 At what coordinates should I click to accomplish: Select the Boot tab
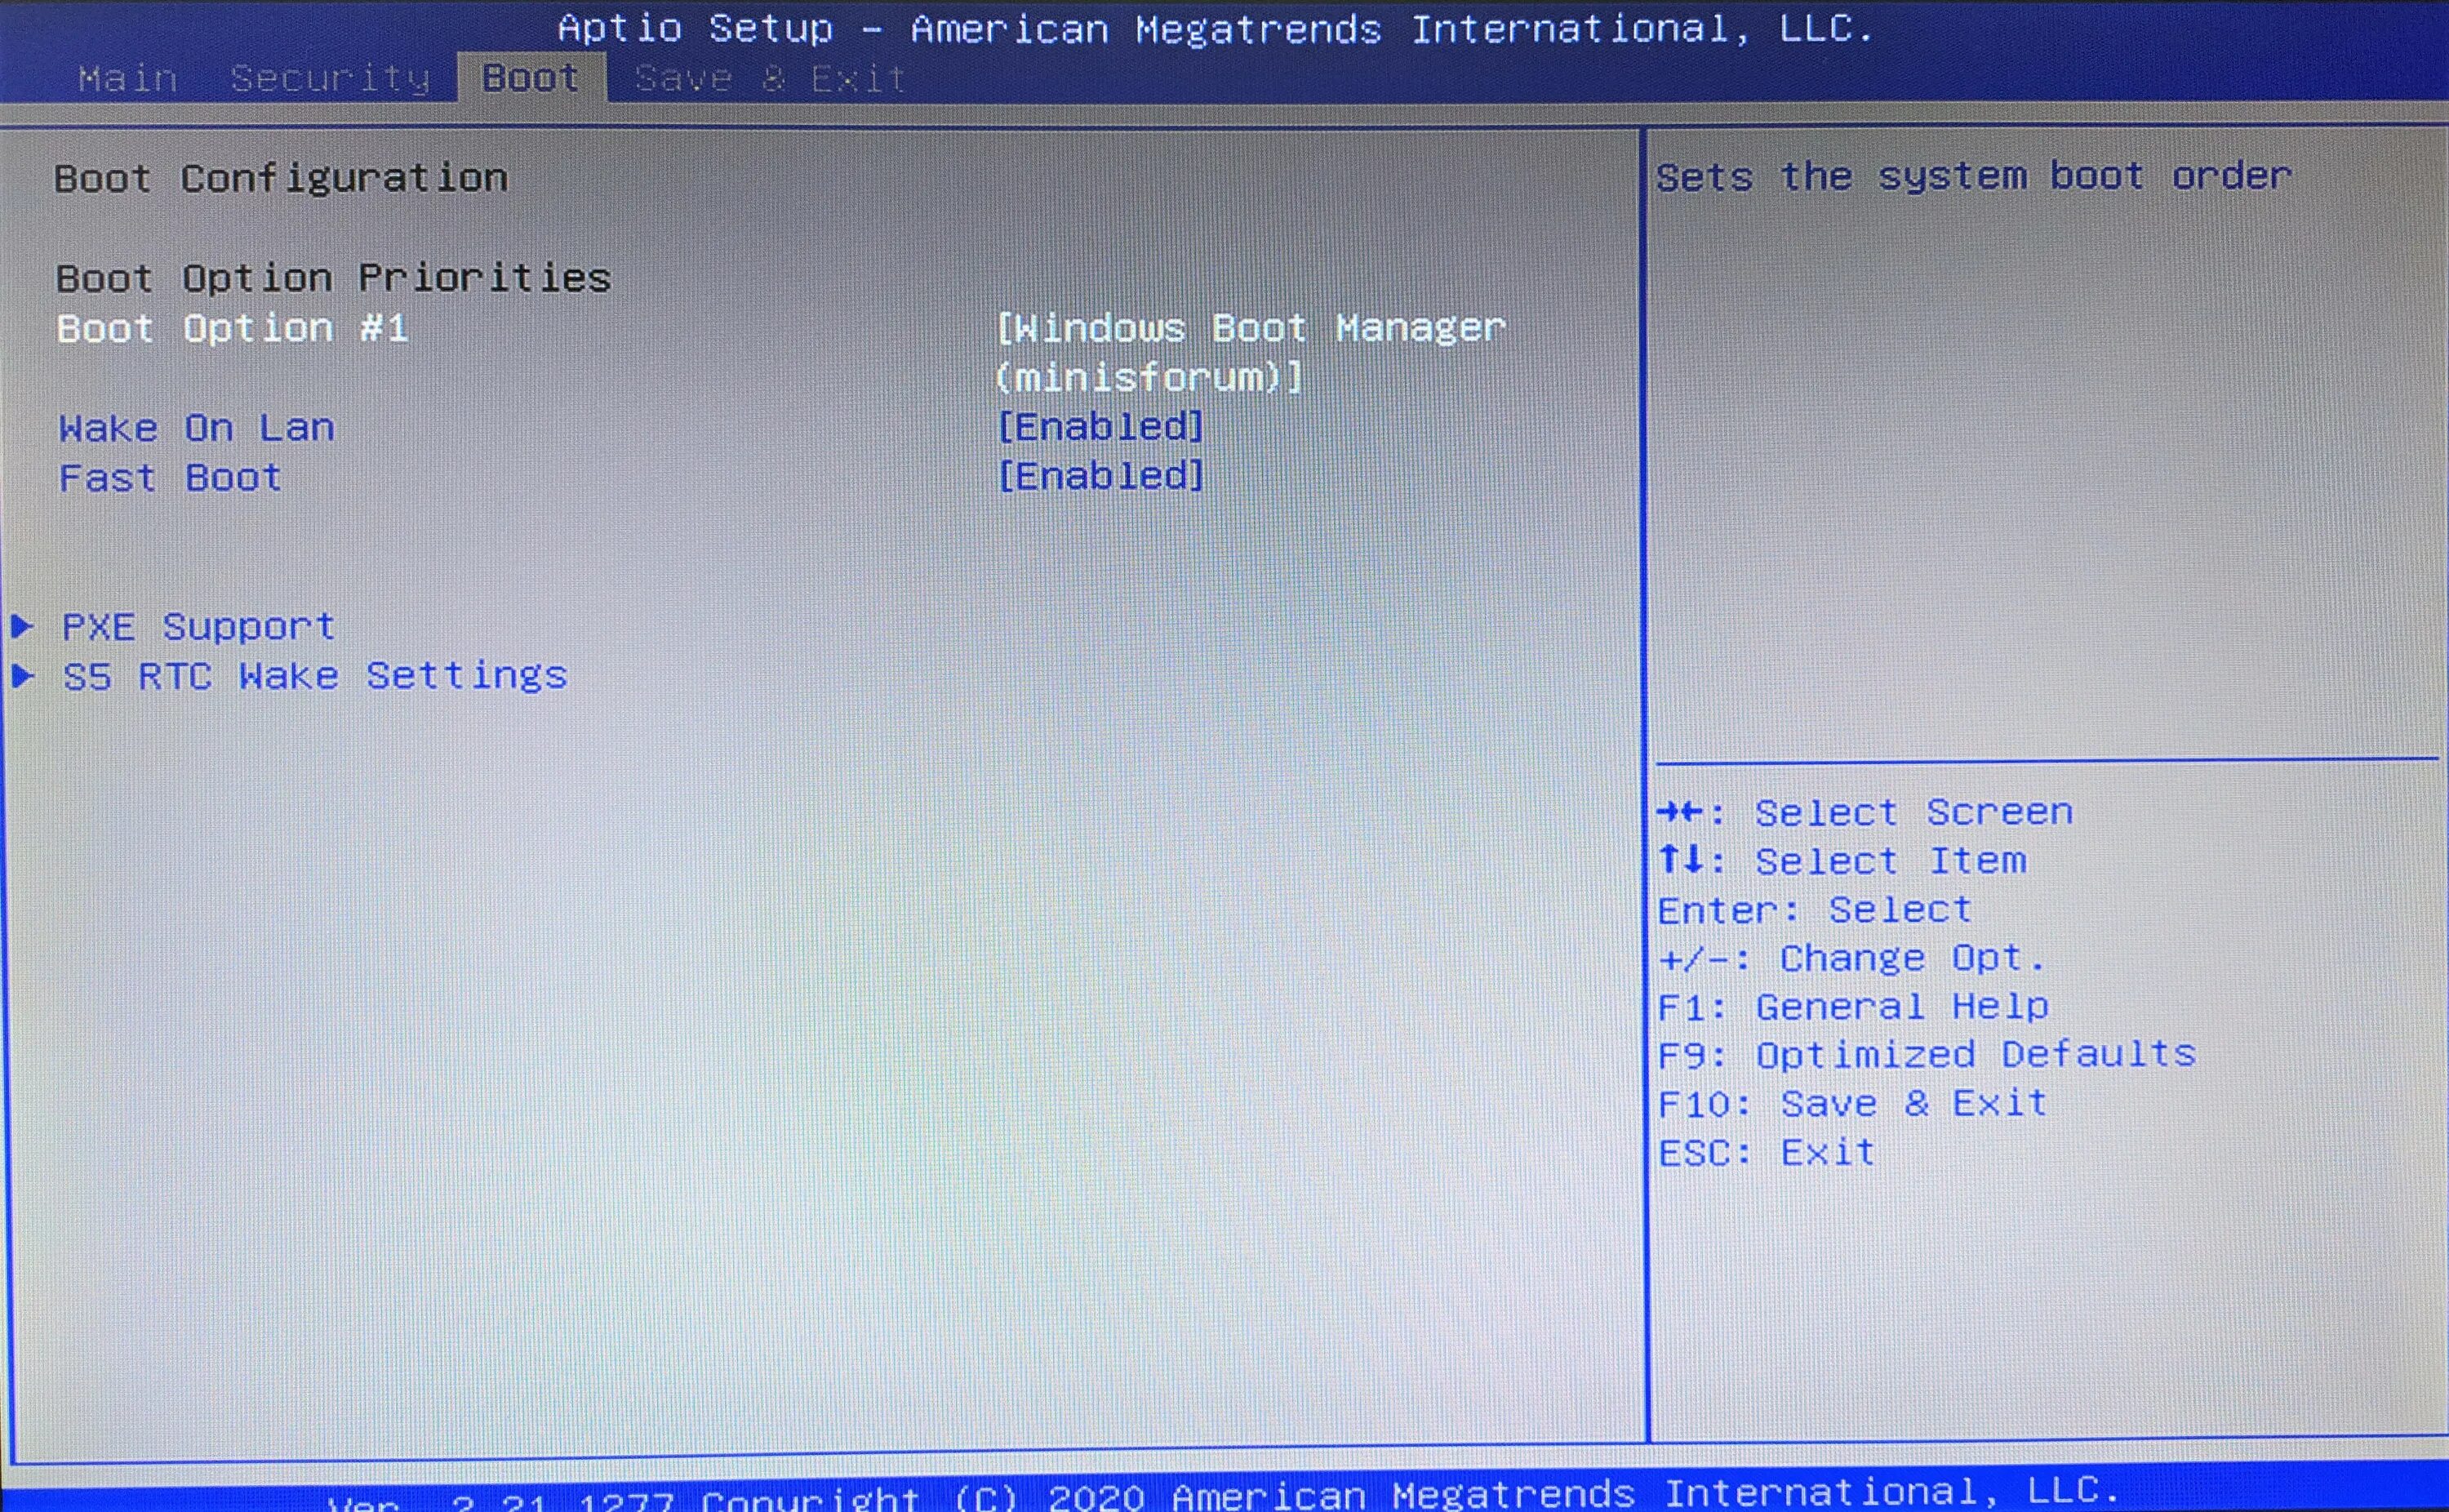pos(531,78)
